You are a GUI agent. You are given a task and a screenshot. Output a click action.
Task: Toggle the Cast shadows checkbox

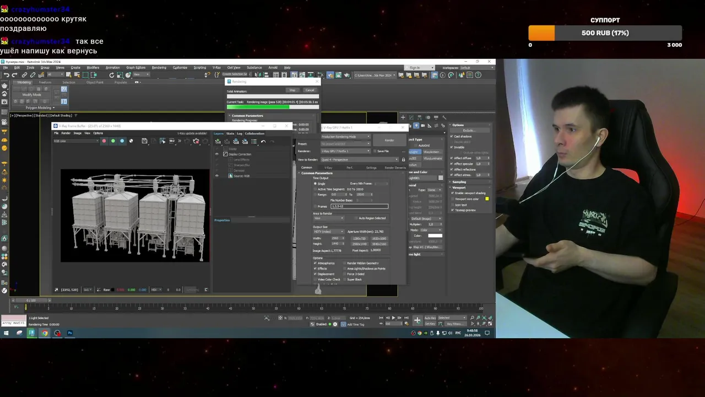pos(452,136)
